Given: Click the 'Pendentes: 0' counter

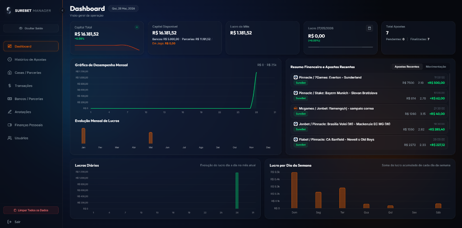Looking at the screenshot, I should [x=395, y=39].
